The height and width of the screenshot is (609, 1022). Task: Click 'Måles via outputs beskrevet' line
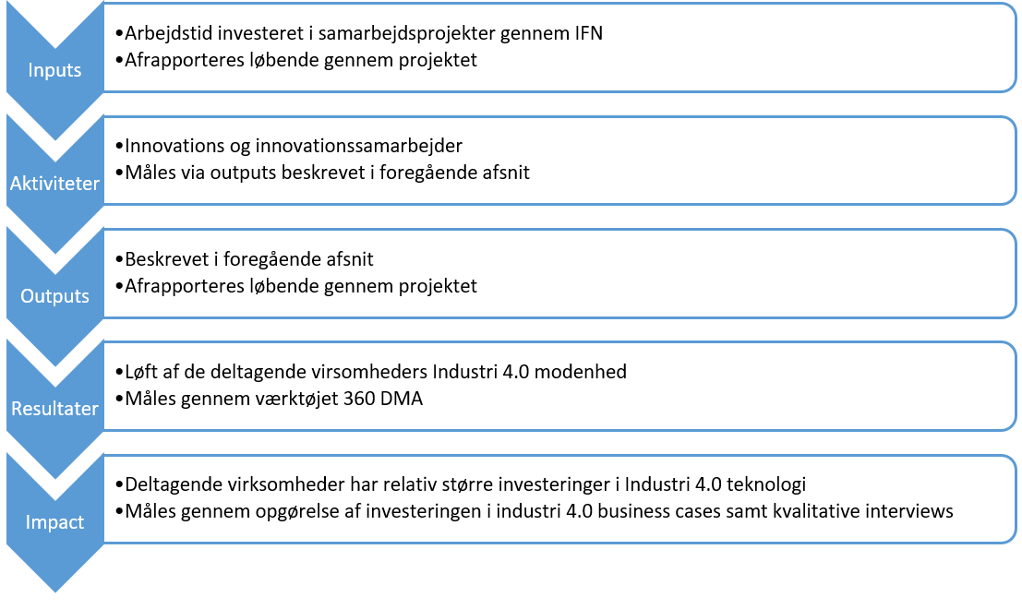pos(327,173)
